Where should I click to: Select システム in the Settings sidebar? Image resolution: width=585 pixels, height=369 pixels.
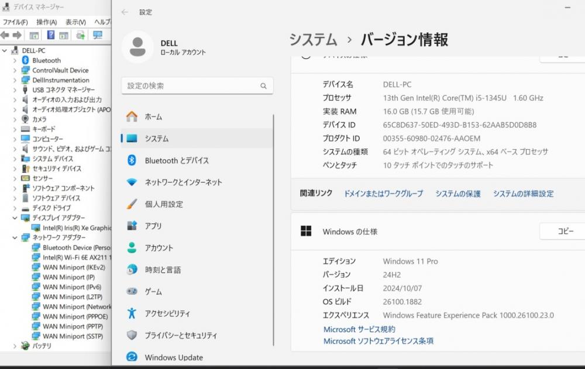click(x=197, y=139)
